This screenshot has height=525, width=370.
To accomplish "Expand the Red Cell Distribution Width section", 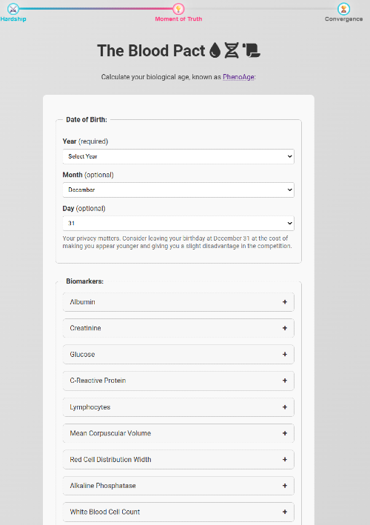I will click(178, 459).
